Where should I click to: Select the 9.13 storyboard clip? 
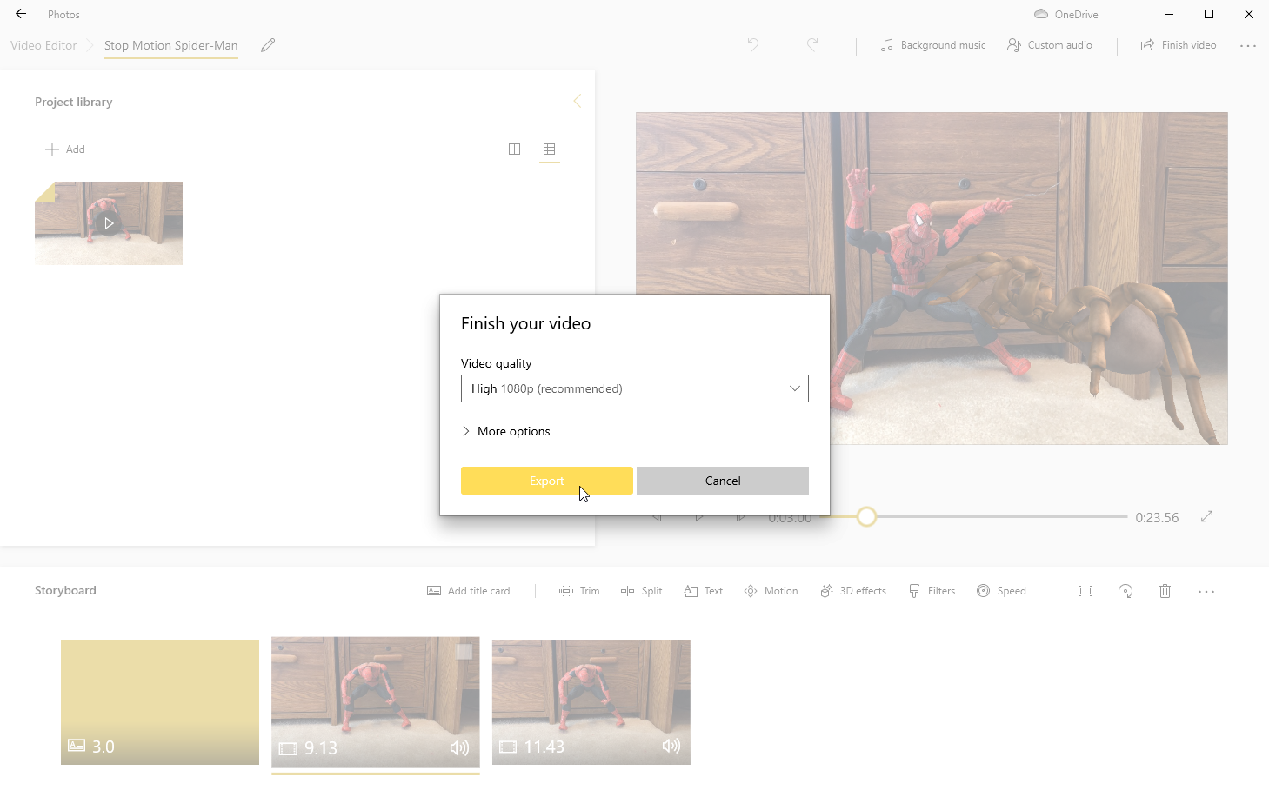pos(376,703)
